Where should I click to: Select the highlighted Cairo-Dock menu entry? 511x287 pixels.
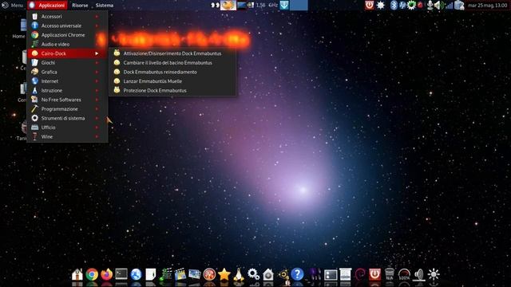67,53
